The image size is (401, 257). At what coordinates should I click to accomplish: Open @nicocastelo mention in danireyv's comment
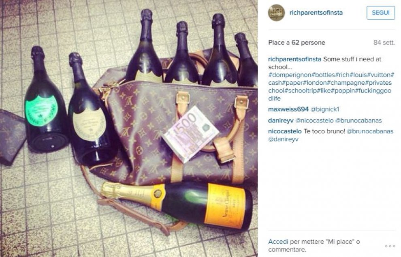click(314, 120)
